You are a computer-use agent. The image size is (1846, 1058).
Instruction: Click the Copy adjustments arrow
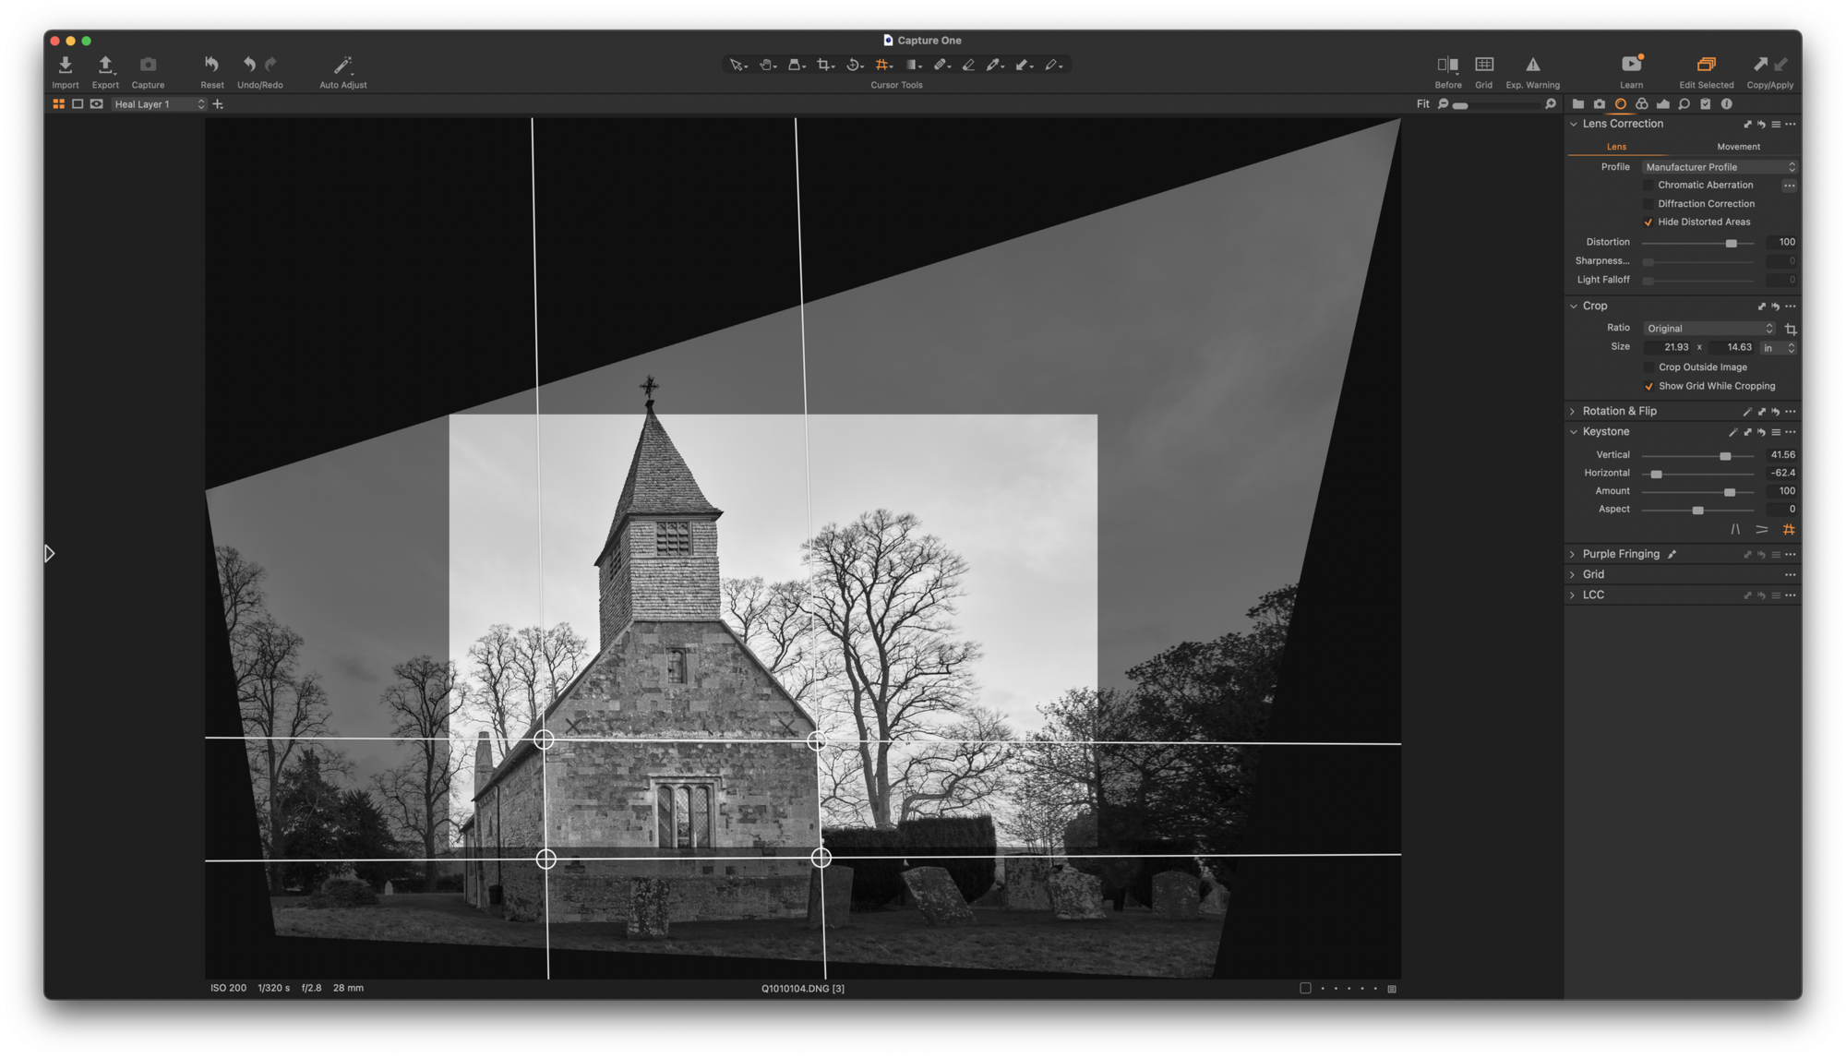pos(1759,64)
